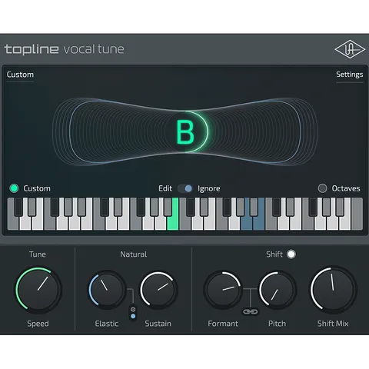Click the Formant-Pitch link chain icon
Viewport: 369px width, 369px height.
pyautogui.click(x=250, y=311)
